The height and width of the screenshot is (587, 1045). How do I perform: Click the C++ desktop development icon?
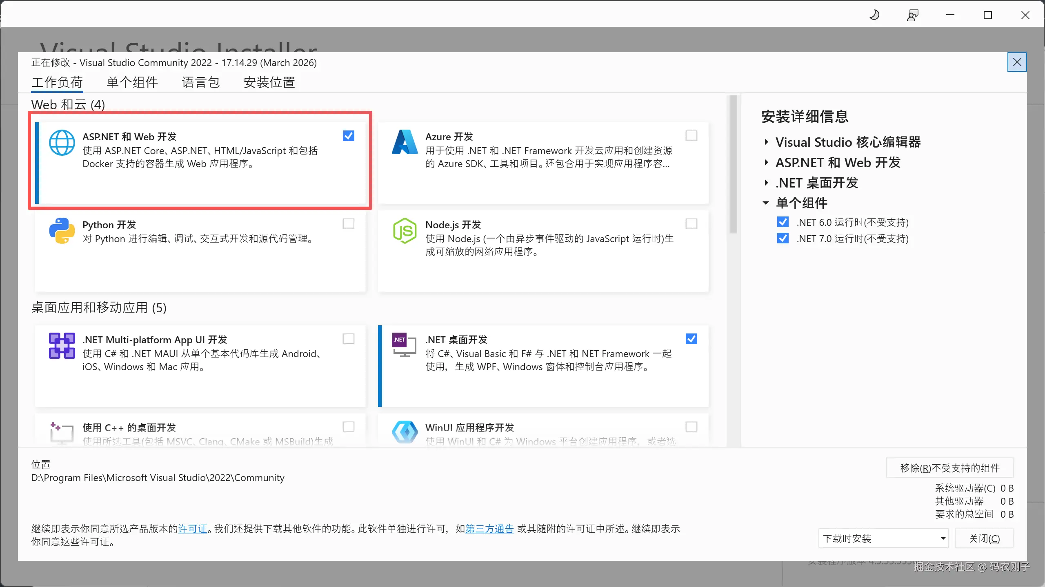62,433
